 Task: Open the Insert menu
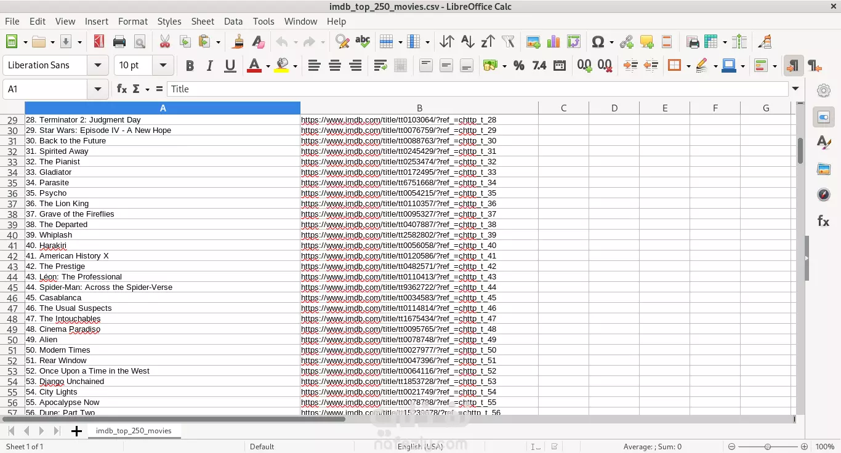97,21
